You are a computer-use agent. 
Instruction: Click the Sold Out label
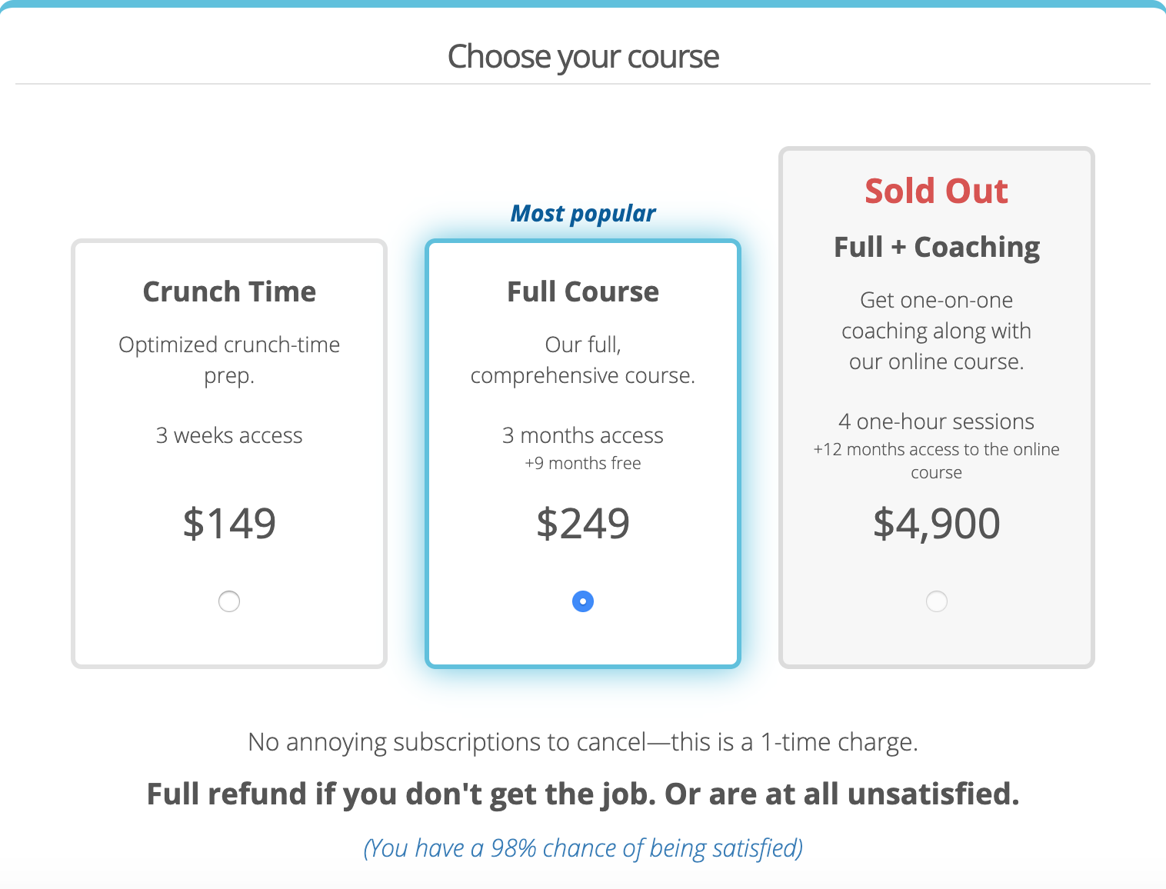[937, 191]
